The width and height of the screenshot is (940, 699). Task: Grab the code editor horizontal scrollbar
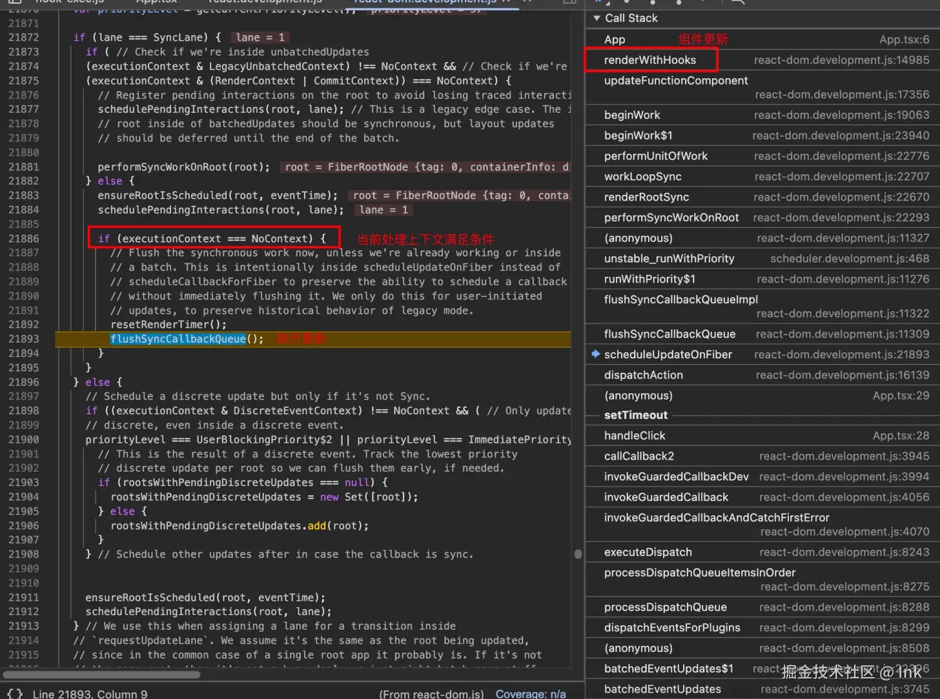[102, 675]
